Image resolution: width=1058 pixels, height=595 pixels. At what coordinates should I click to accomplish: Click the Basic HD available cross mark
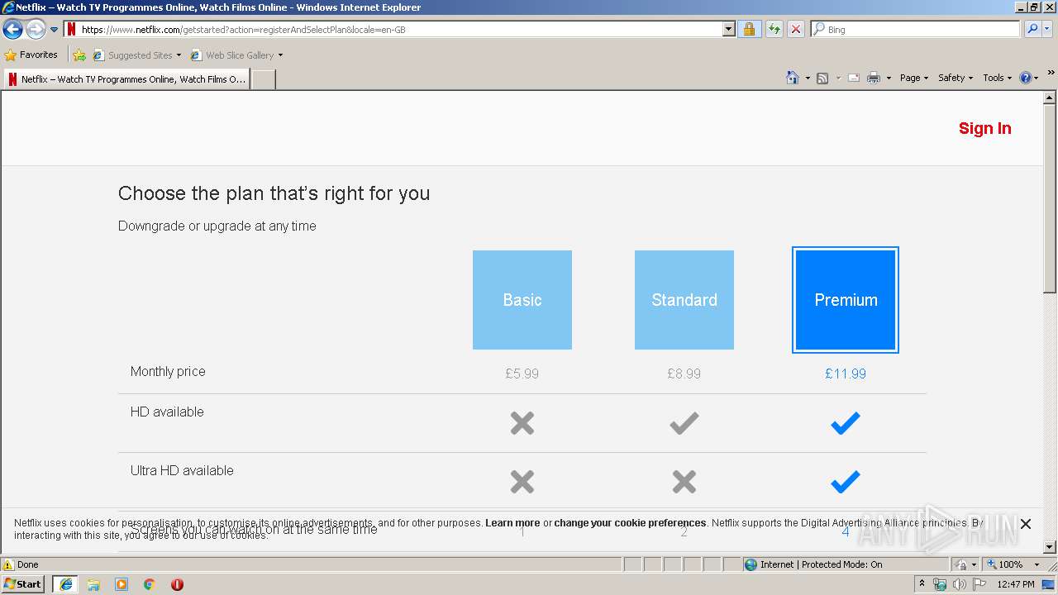coord(522,423)
